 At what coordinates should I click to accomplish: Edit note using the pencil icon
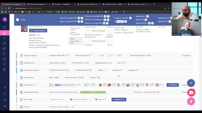click(x=72, y=107)
